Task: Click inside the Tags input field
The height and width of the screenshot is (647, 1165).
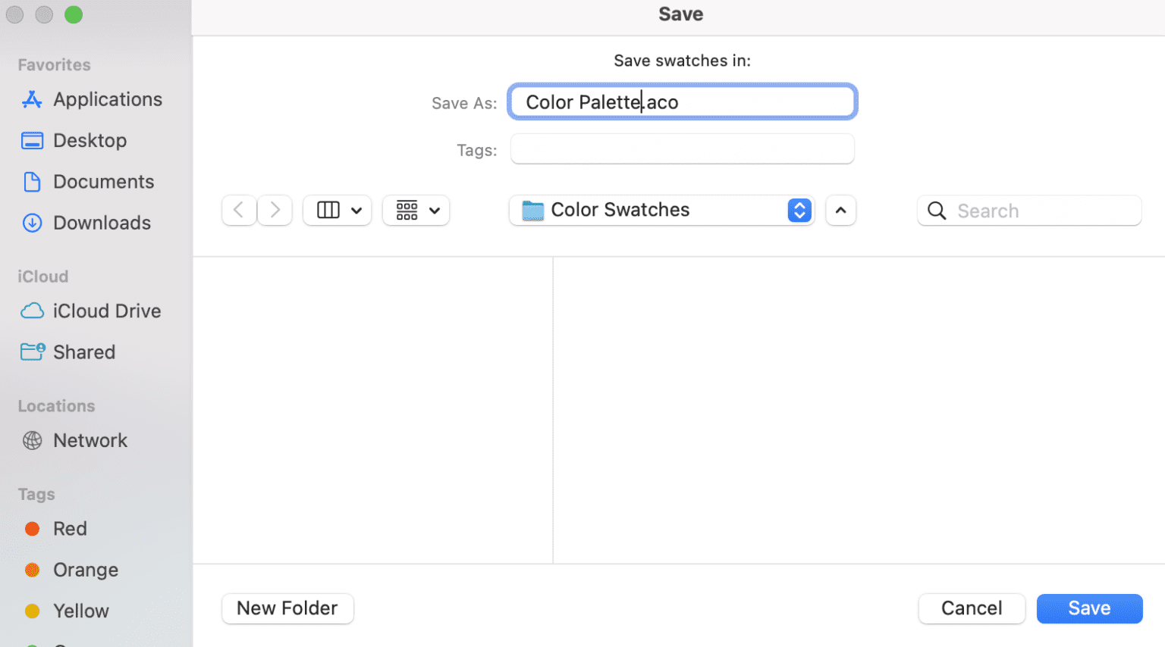Action: [x=682, y=148]
